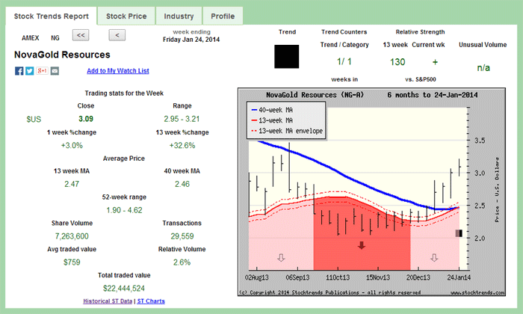Open ST Charts link
523x314 pixels.
[x=151, y=301]
